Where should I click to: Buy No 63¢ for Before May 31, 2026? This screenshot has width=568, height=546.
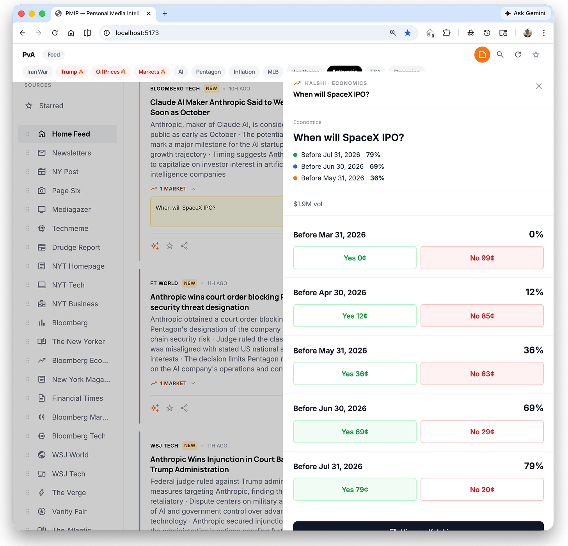tap(482, 374)
